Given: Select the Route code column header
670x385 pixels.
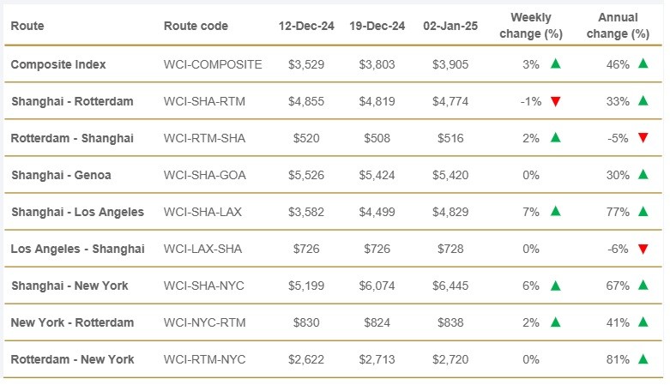Looking at the screenshot, I should point(196,26).
